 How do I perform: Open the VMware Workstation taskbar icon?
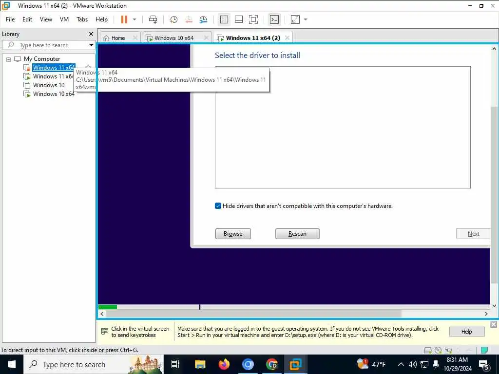pyautogui.click(x=296, y=364)
